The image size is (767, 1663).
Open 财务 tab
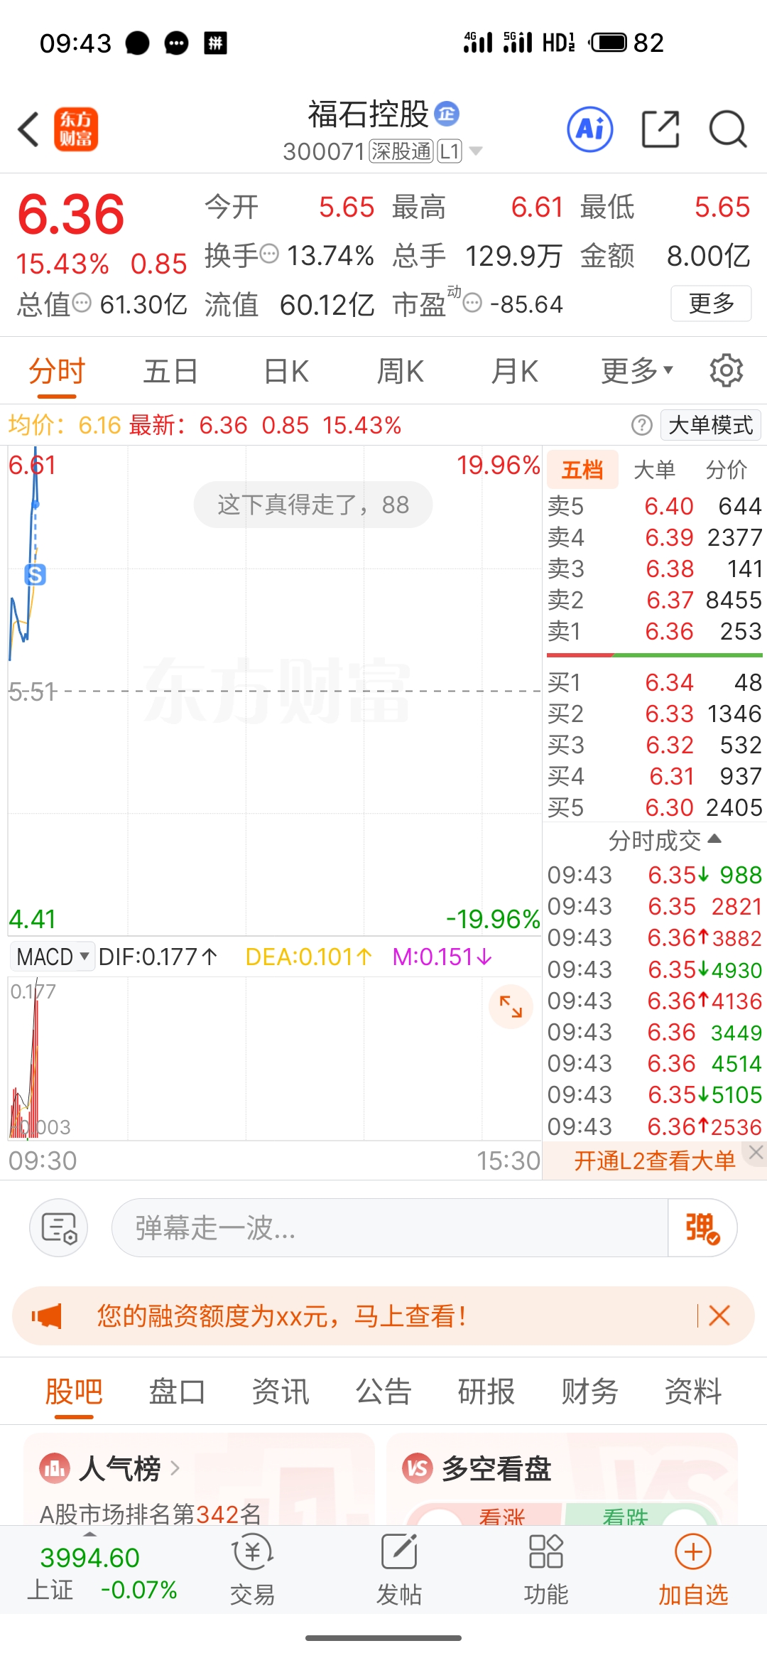[x=589, y=1391]
